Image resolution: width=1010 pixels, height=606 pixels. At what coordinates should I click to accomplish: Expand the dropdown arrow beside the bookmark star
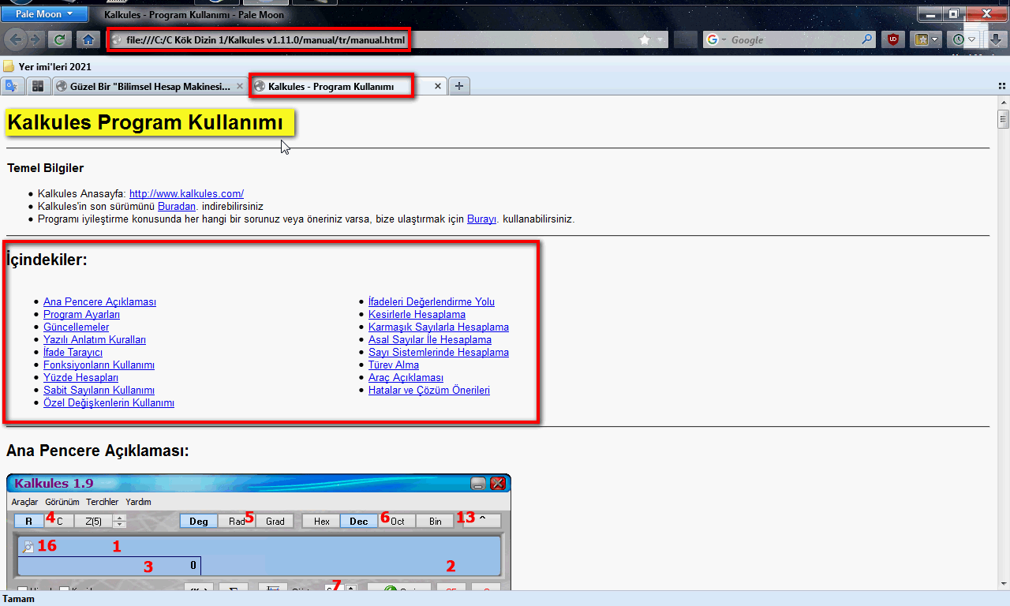pos(660,39)
